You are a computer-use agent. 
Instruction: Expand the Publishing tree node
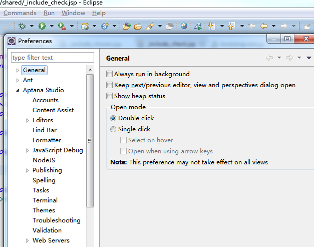(27, 170)
